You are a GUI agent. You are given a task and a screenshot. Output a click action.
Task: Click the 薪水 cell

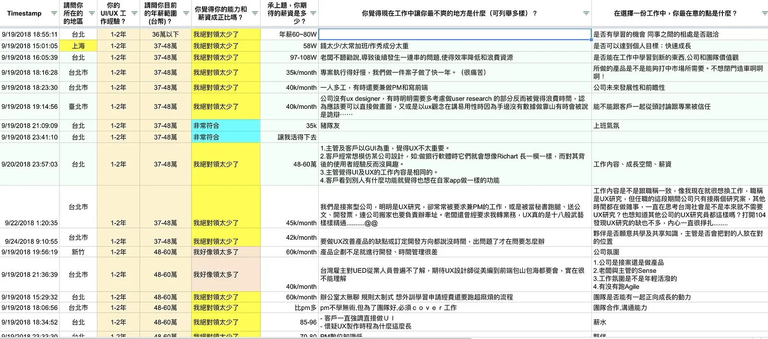(x=680, y=322)
